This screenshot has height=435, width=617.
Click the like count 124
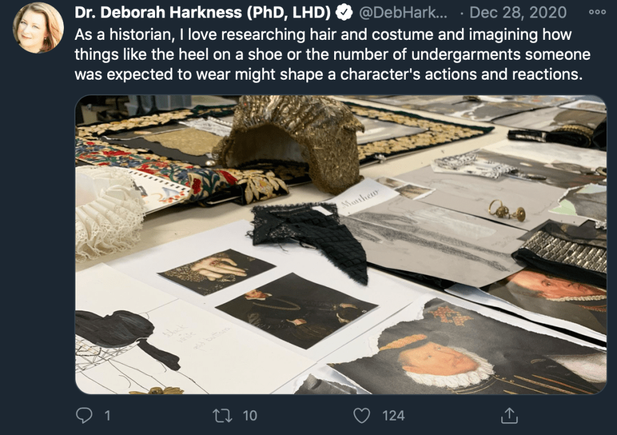[x=393, y=416]
